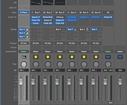The width and height of the screenshot is (127, 105).
Task: Open the St-Delay plugin on Bus 4 strip
Action: 72,17
